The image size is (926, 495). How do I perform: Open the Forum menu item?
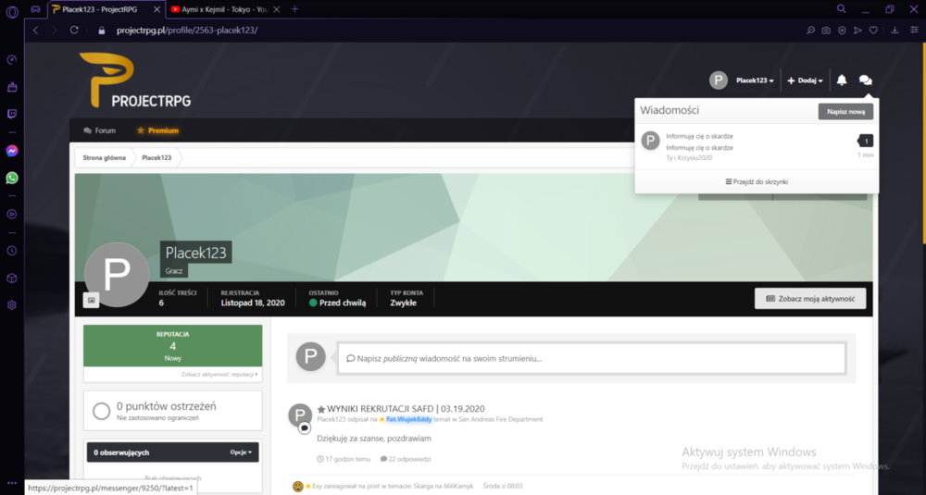click(x=99, y=130)
